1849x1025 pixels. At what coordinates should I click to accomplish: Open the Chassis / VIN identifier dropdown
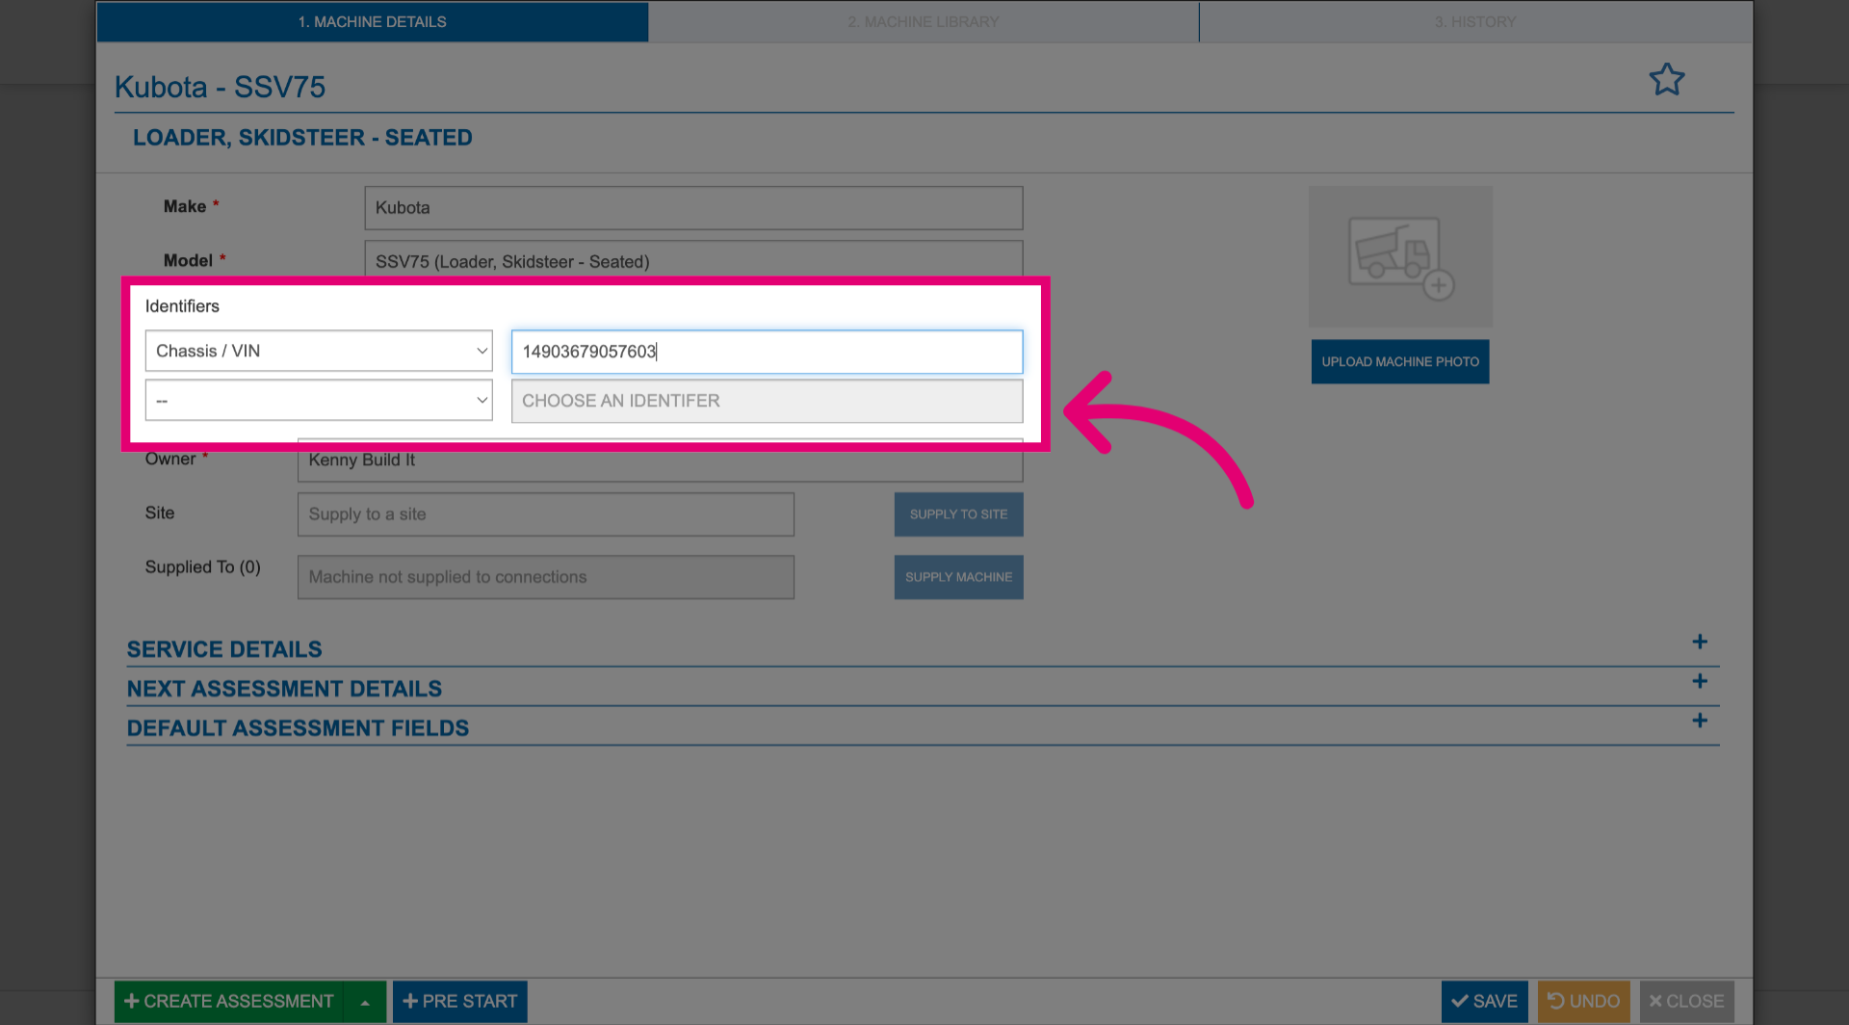click(319, 351)
